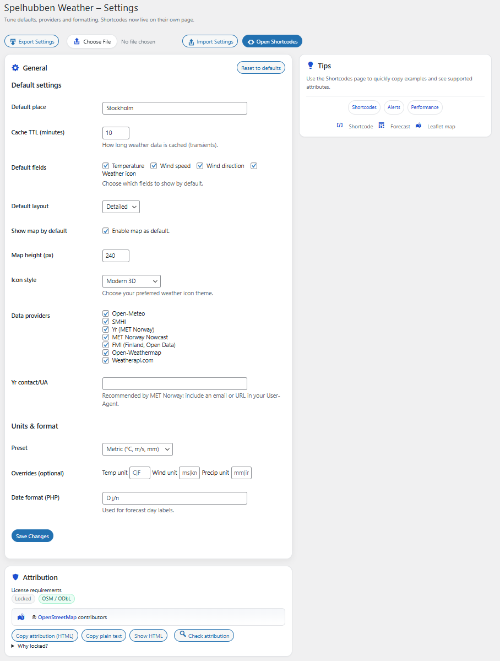Click the General section gear icon

(15, 68)
